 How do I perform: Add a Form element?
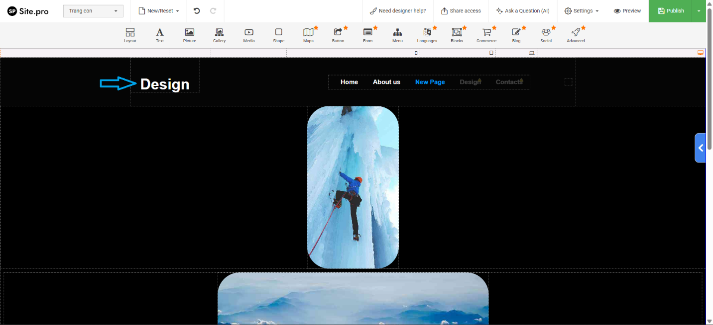(367, 33)
